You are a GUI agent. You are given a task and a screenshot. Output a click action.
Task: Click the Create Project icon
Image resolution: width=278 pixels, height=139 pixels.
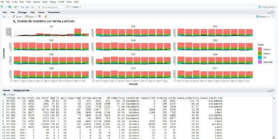click(x=10, y=7)
